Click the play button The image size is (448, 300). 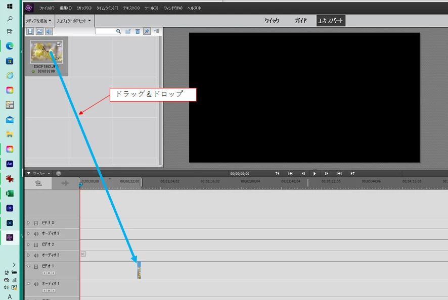(x=315, y=174)
